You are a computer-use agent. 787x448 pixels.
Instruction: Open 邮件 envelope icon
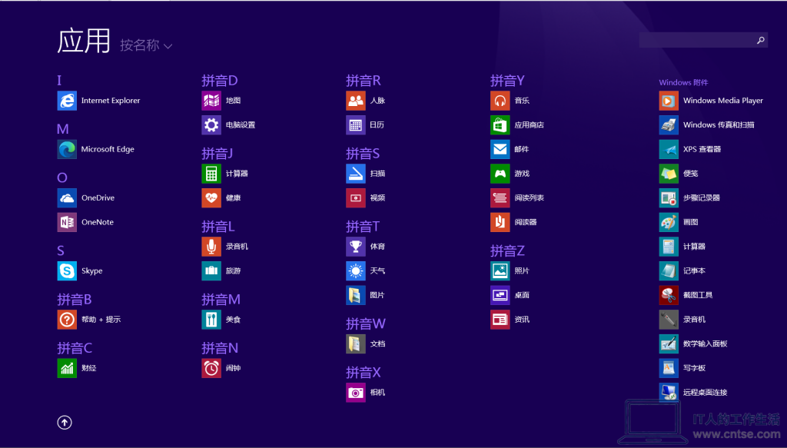pyautogui.click(x=500, y=150)
